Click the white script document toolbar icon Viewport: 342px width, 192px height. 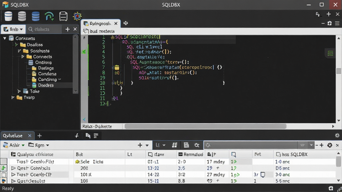[63, 17]
